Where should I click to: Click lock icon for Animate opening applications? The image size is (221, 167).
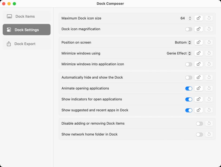198,88
